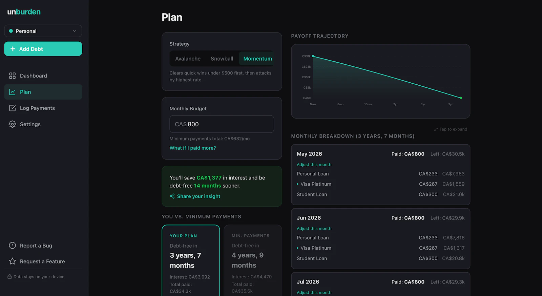Click the Monthly Budget amount field
This screenshot has height=296, width=542.
pyautogui.click(x=222, y=124)
